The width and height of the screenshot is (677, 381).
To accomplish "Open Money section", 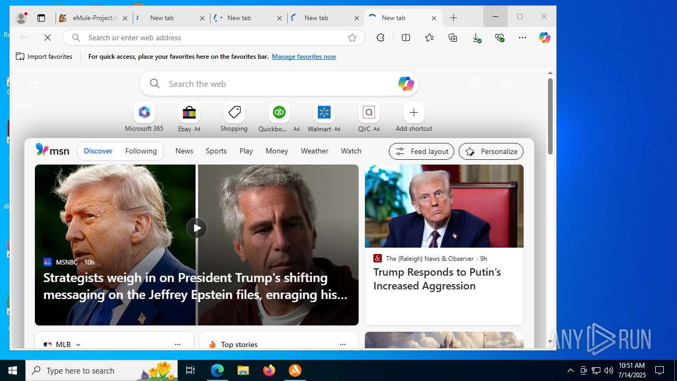I will pos(277,151).
